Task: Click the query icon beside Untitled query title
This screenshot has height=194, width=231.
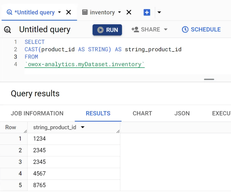Action: pyautogui.click(x=8, y=30)
